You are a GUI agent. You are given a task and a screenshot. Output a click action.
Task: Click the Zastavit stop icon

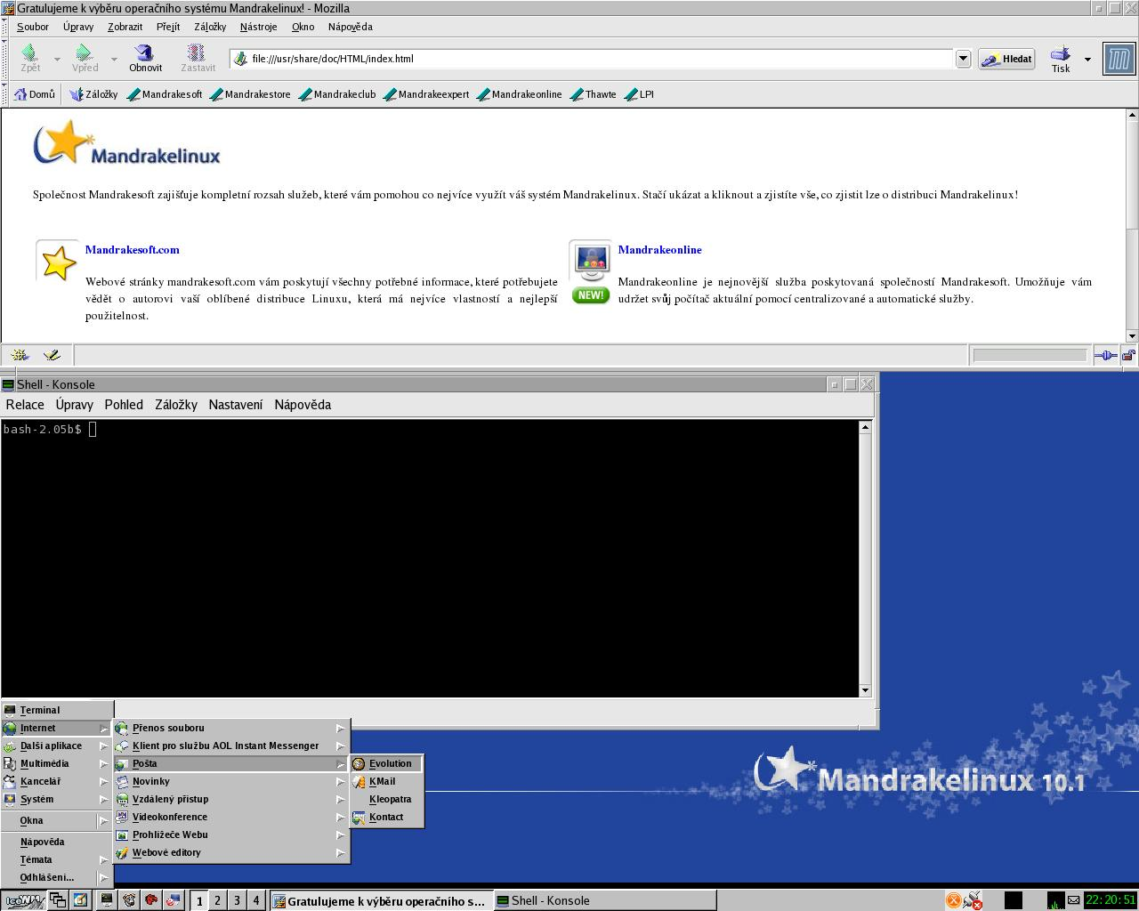pyautogui.click(x=197, y=52)
